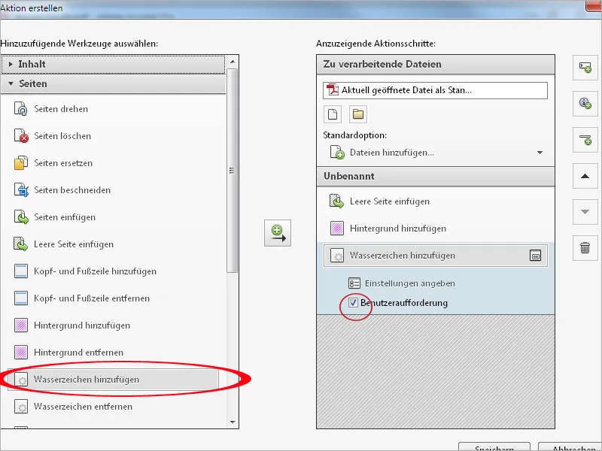Toggle the Benutzeraufforderung checkbox

click(x=353, y=303)
